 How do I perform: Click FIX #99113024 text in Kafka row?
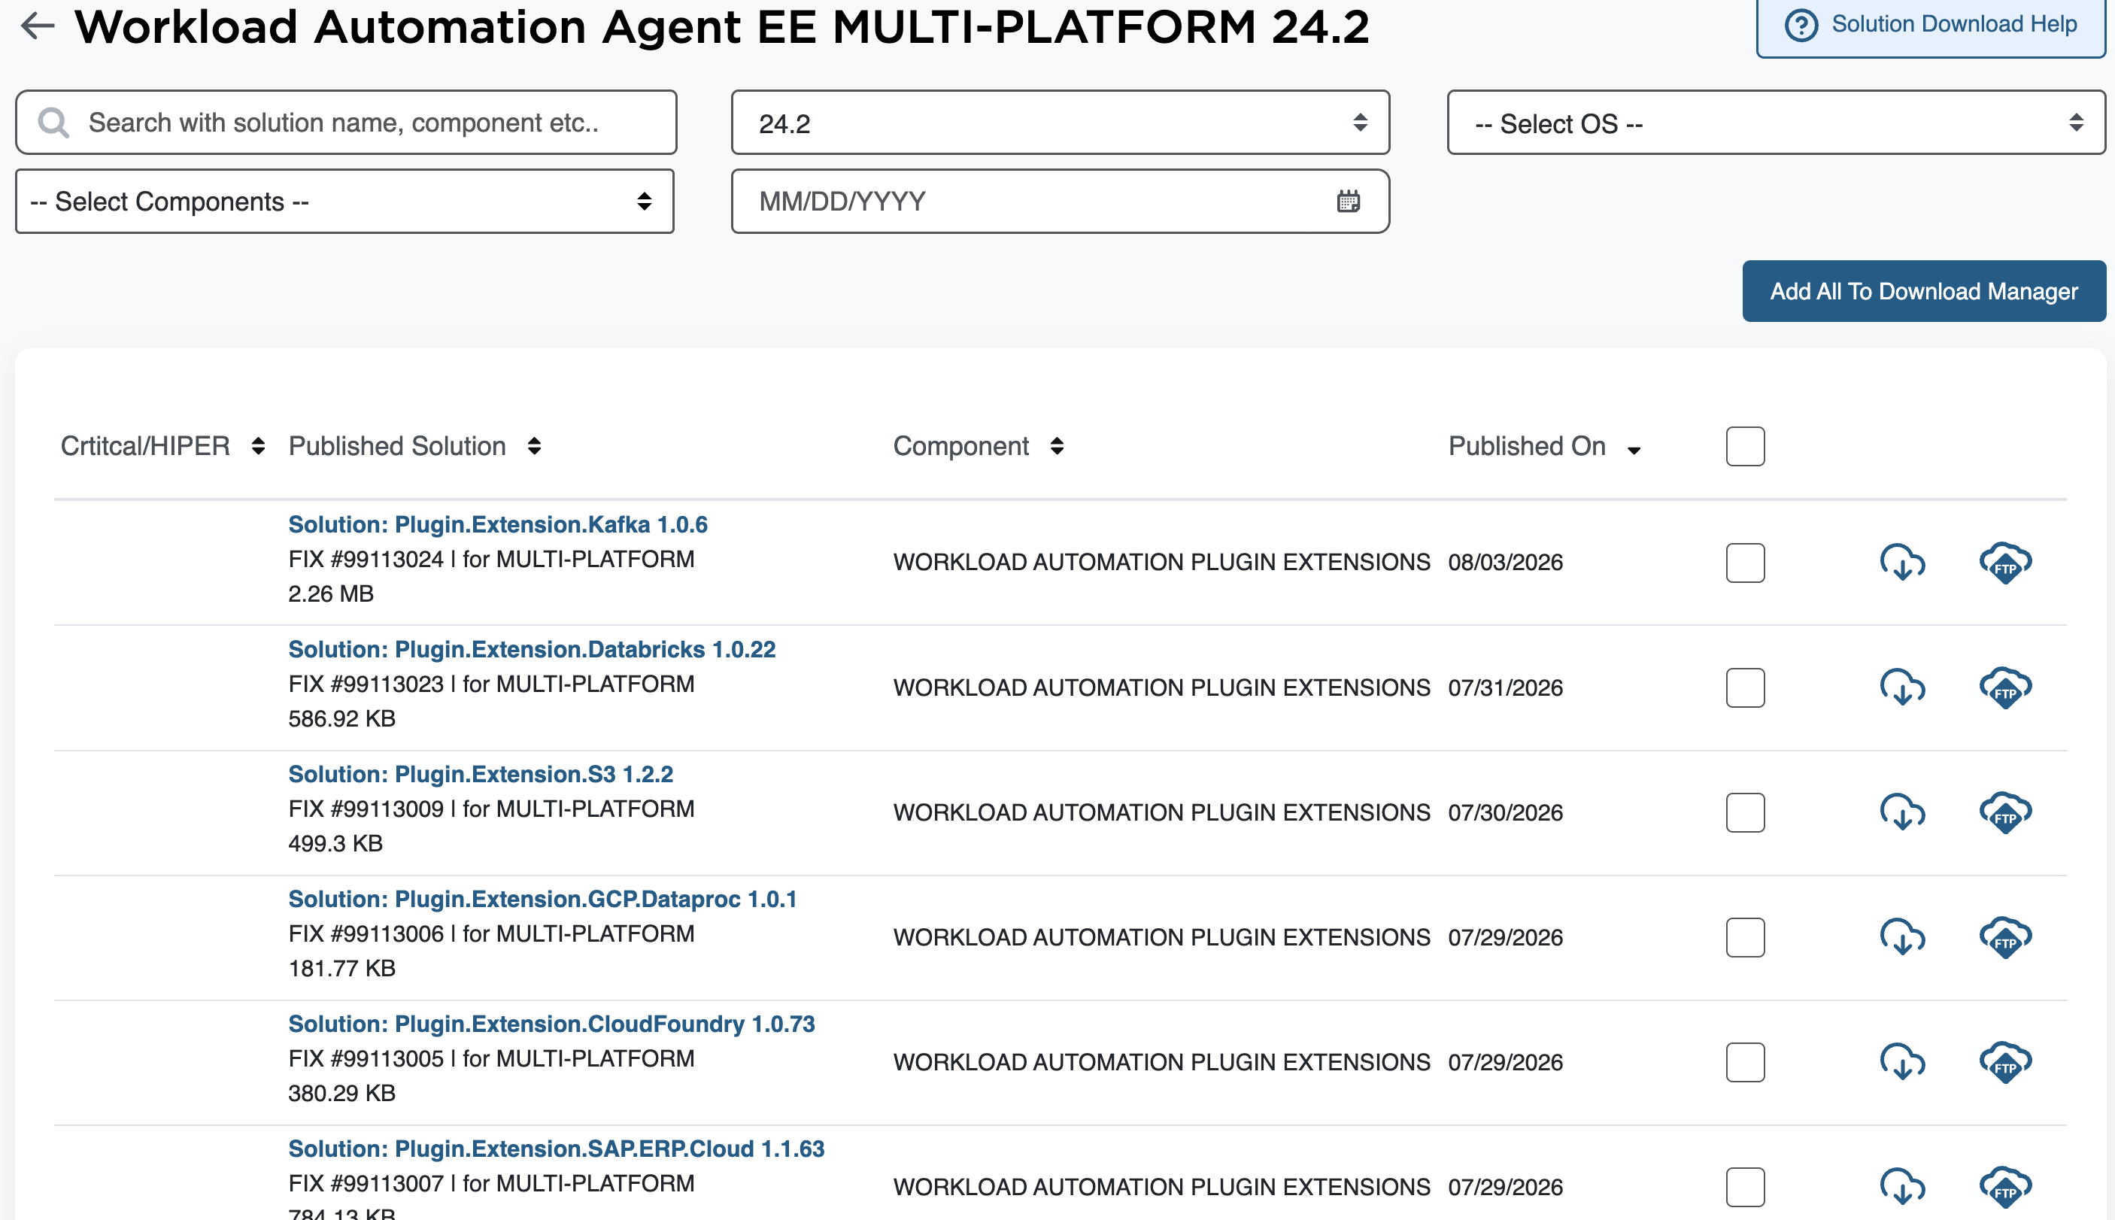coord(366,559)
